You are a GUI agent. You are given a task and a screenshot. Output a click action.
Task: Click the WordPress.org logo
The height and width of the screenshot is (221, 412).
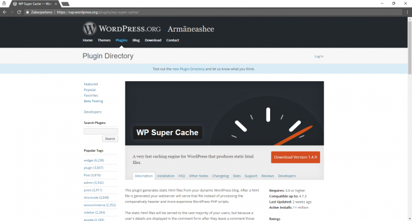point(122,28)
